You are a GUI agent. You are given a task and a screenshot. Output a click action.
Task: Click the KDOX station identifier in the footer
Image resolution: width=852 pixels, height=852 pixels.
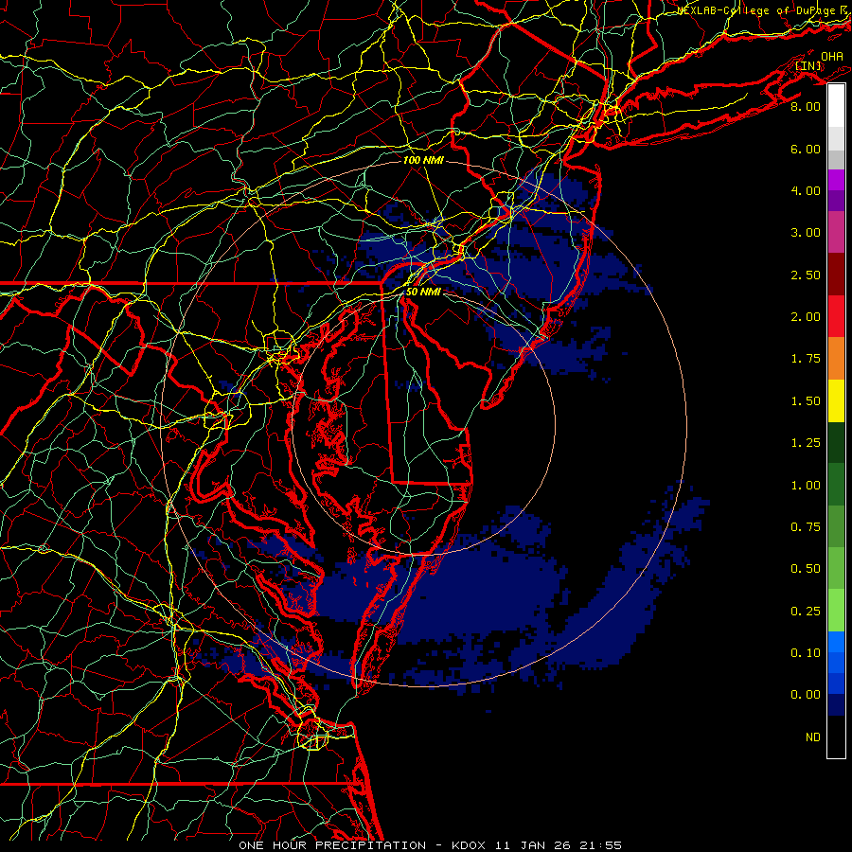(x=470, y=845)
